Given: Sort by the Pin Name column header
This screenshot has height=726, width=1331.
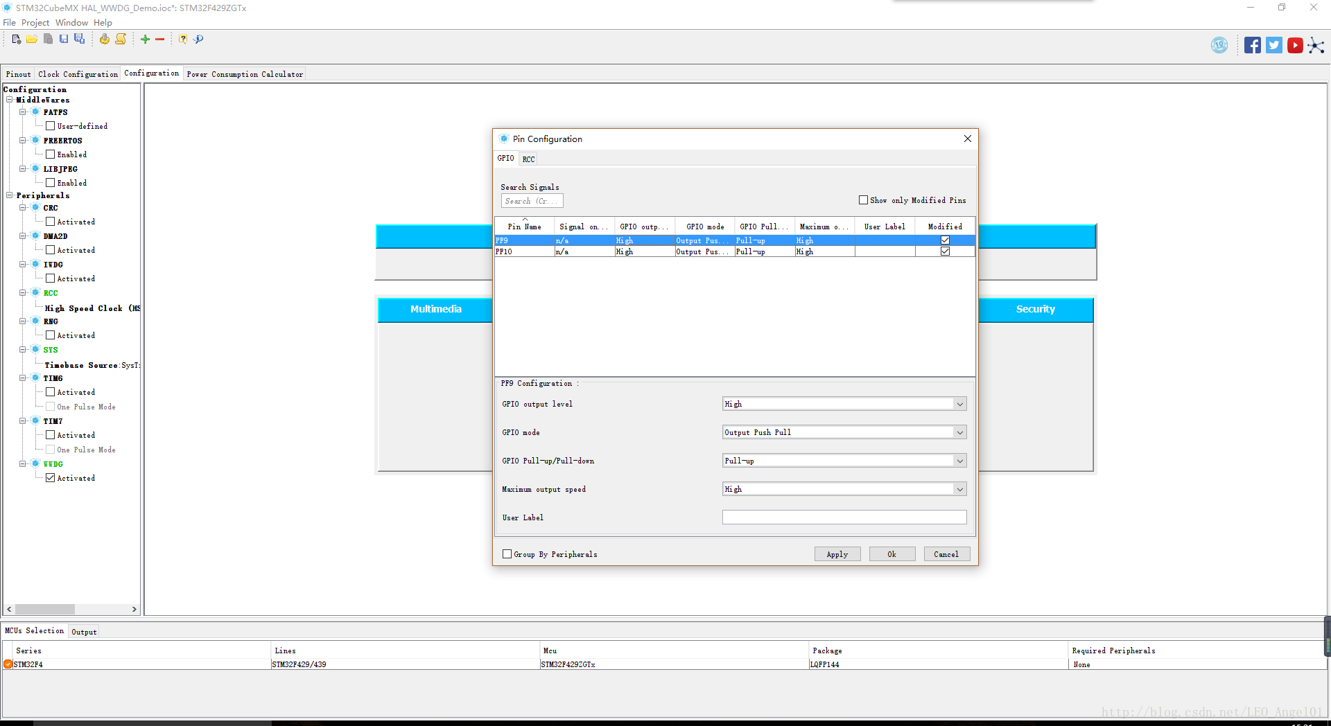Looking at the screenshot, I should pyautogui.click(x=525, y=227).
